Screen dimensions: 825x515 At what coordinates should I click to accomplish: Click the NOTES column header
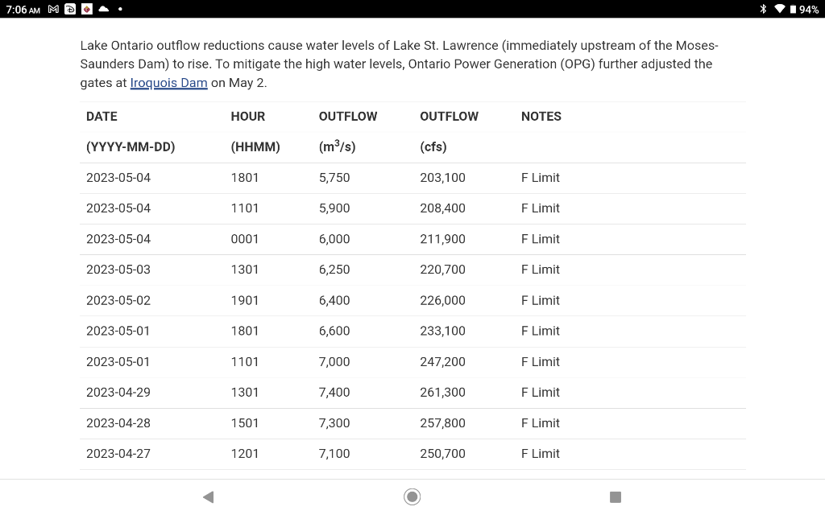point(541,116)
